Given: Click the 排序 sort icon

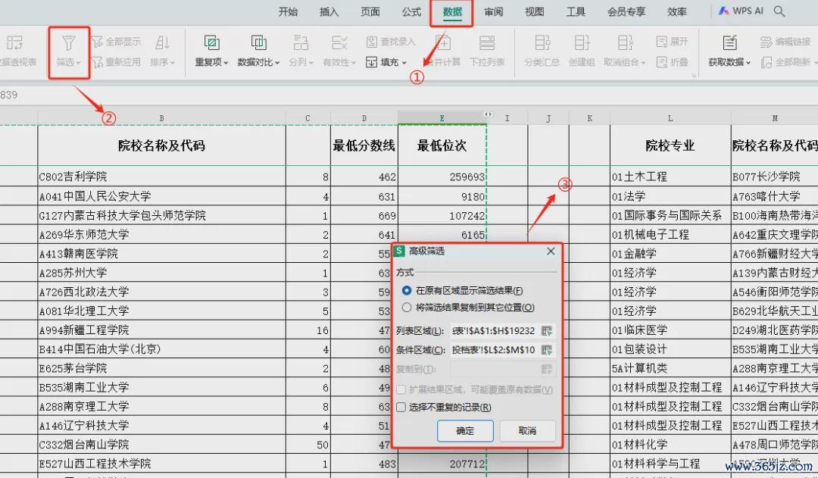Looking at the screenshot, I should pyautogui.click(x=163, y=42).
